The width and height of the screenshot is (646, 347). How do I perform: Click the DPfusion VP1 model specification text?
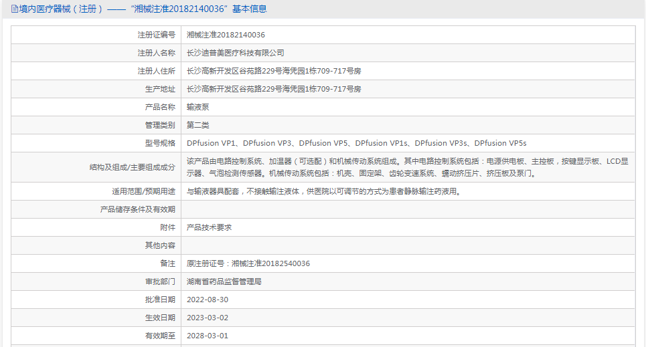tap(212, 143)
